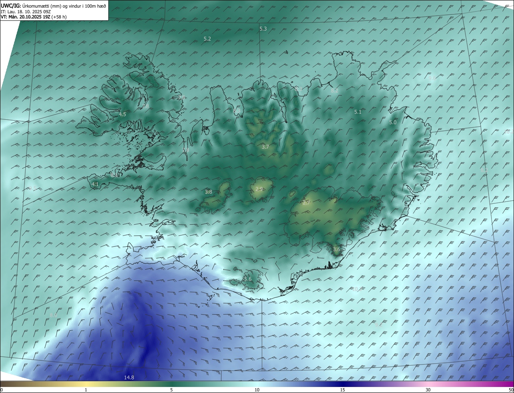This screenshot has height=393, width=514.
Task: Click the 50 tick on the color scale
Action: [x=511, y=390]
